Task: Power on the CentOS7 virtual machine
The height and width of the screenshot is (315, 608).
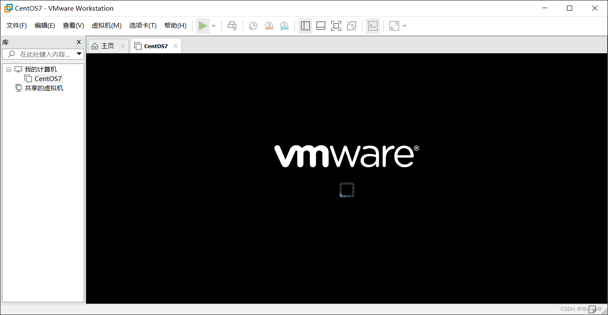Action: [203, 26]
